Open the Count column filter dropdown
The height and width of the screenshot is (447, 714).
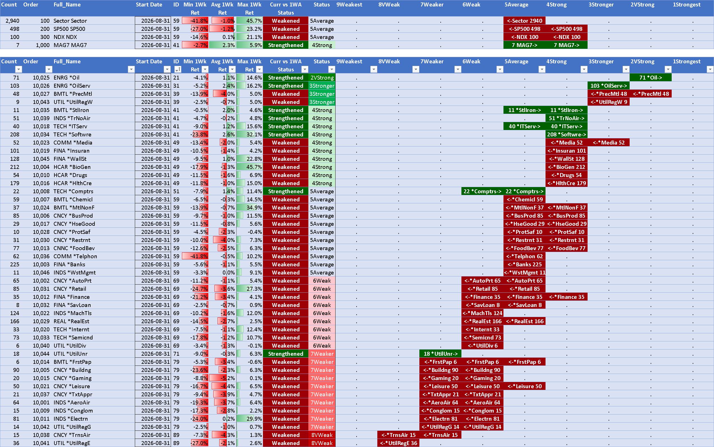coord(19,69)
